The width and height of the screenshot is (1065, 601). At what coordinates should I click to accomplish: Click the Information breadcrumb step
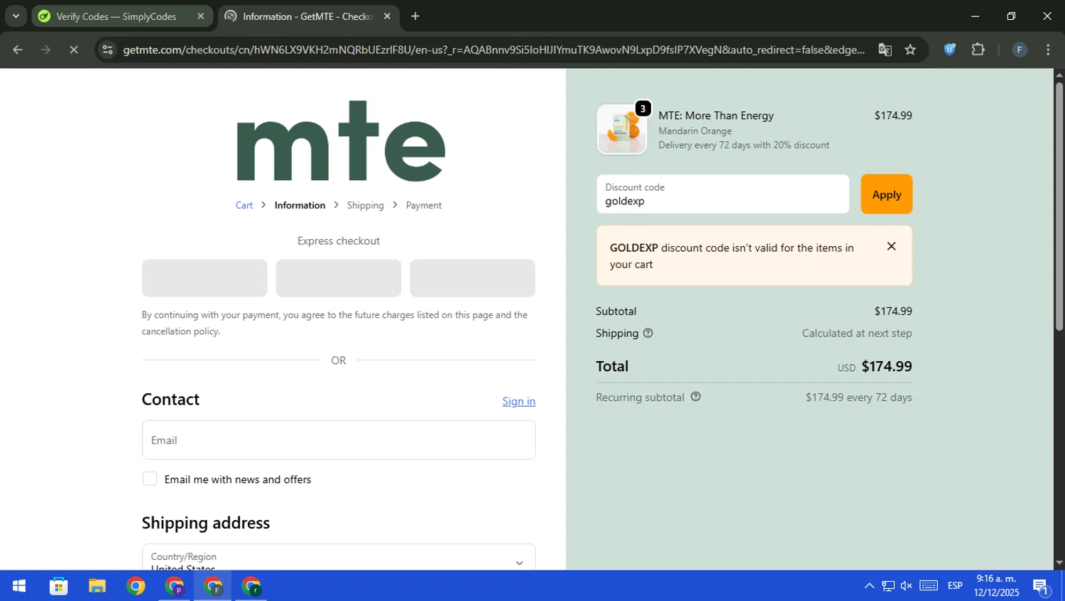tap(300, 205)
